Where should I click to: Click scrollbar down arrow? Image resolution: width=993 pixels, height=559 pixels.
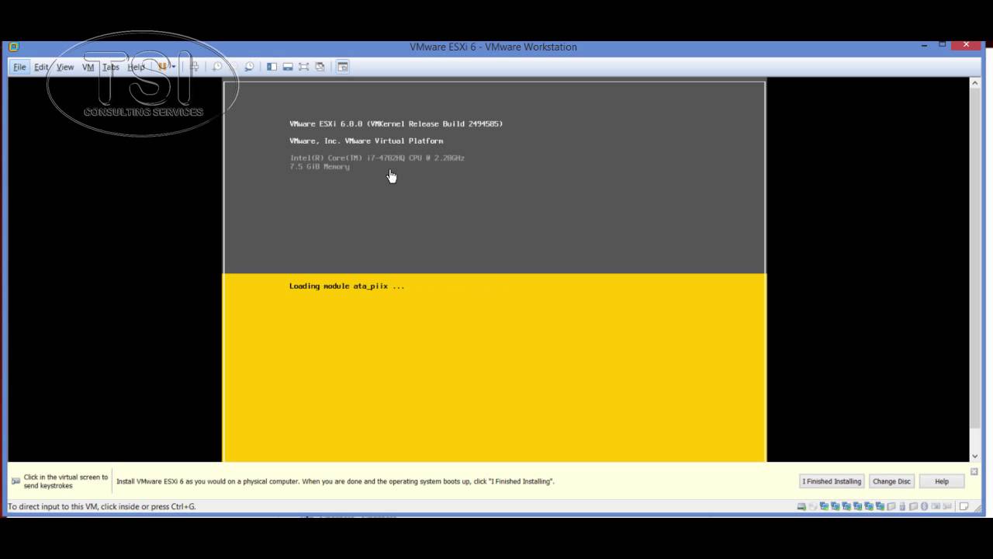pyautogui.click(x=975, y=457)
